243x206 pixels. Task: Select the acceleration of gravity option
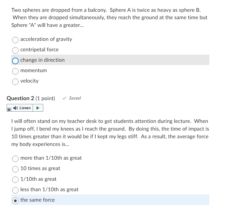(15, 40)
